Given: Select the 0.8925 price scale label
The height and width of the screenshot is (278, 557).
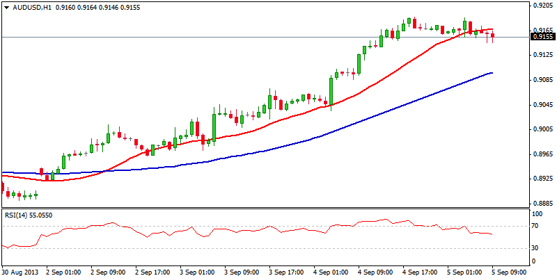Looking at the screenshot, I should tap(542, 179).
